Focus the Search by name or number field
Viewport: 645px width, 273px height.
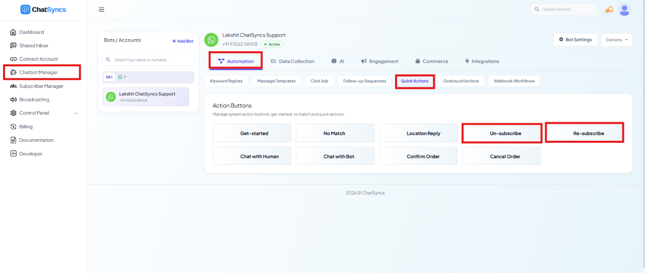coord(148,60)
